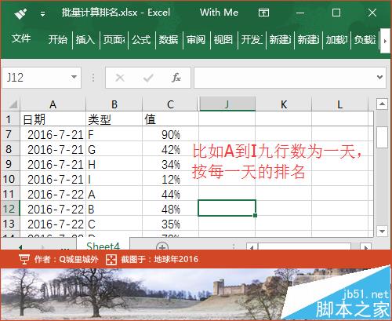392x321 pixels.
Task: Click the cancel X formula icon
Action: pyautogui.click(x=120, y=78)
